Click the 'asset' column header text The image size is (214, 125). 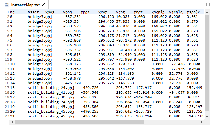click(33, 12)
